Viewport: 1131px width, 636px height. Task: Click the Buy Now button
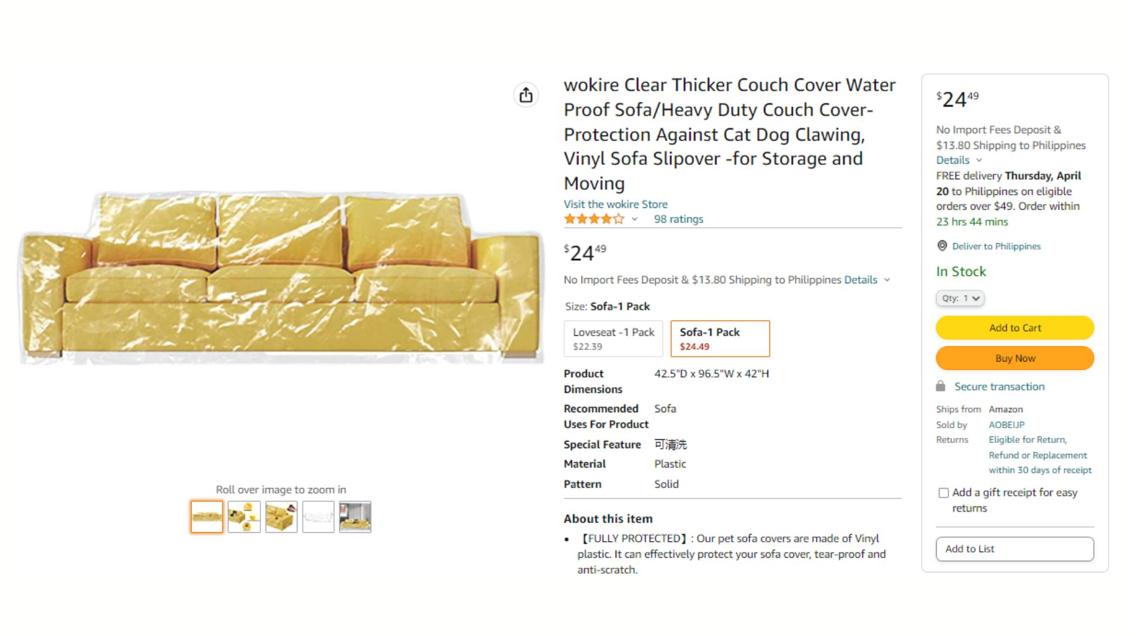1014,358
